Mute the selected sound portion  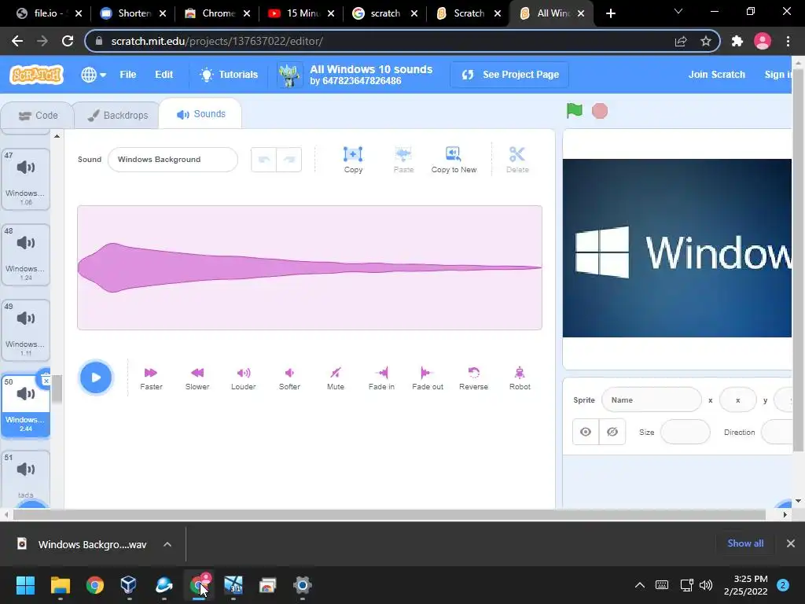tap(335, 378)
